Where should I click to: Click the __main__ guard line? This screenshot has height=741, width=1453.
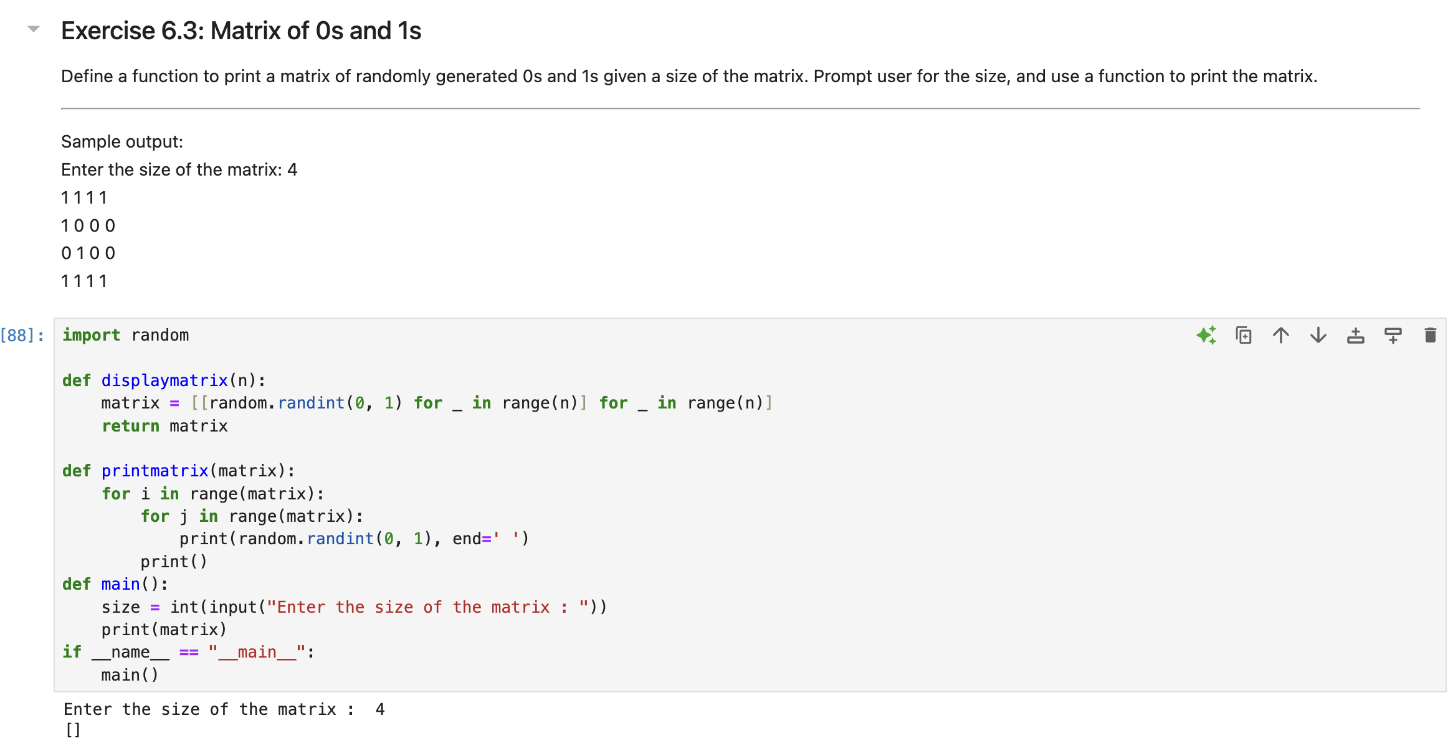[x=187, y=651]
